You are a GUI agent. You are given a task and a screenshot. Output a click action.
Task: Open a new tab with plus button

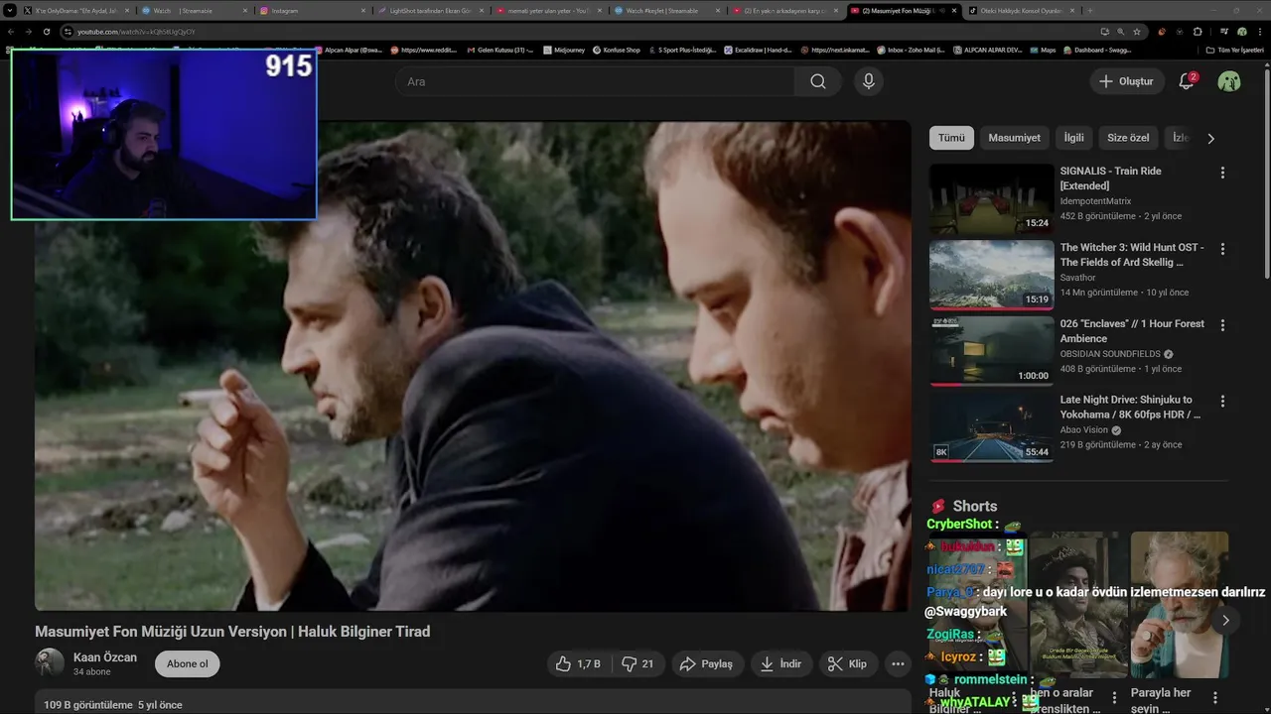point(1089,10)
